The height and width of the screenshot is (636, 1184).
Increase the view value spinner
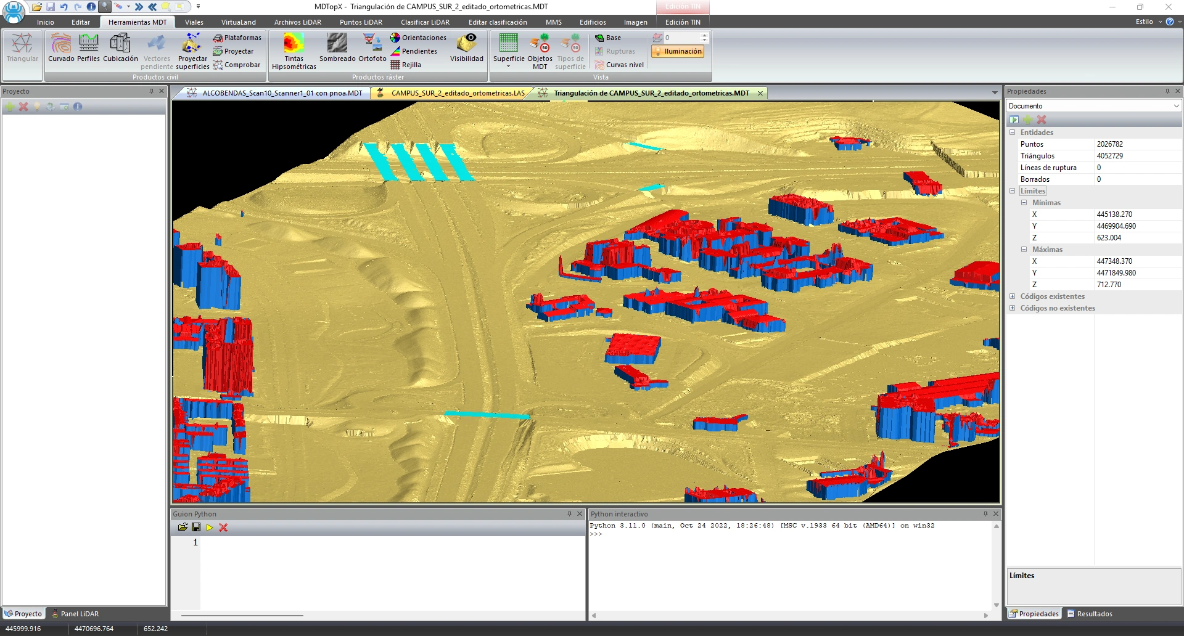coord(704,35)
